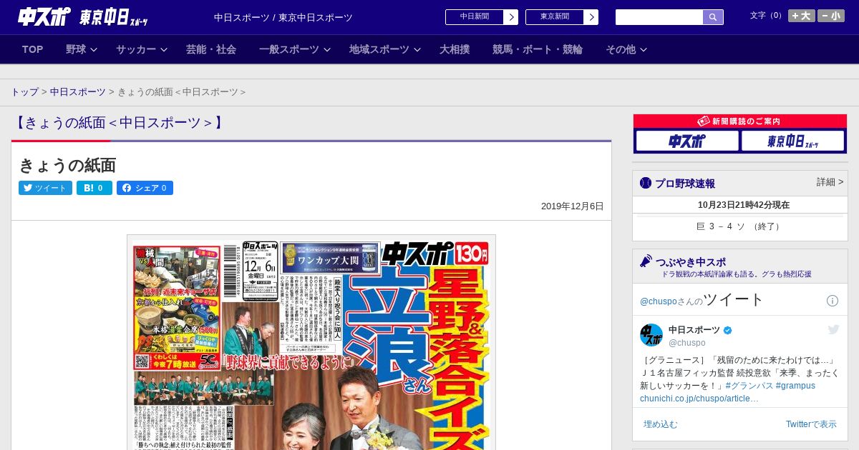This screenshot has width=859, height=450.
Task: Open the 大相撲 menu item
Action: point(455,49)
